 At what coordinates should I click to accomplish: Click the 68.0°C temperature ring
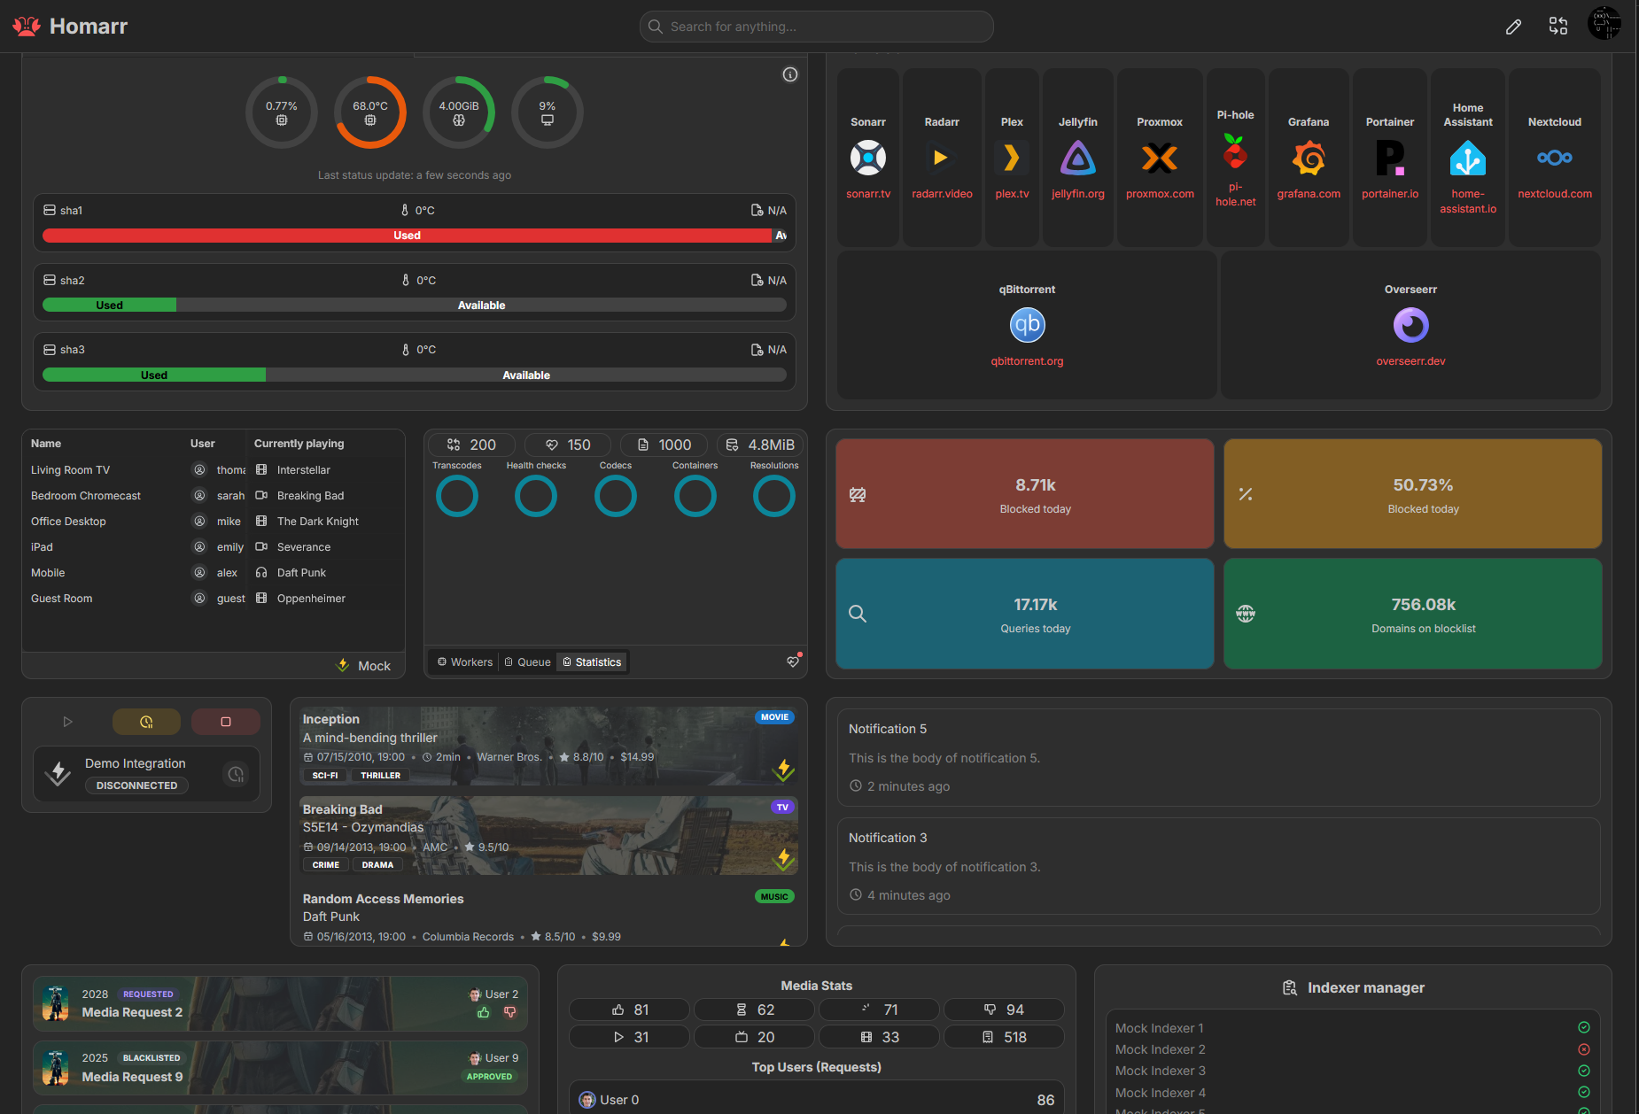pyautogui.click(x=370, y=112)
